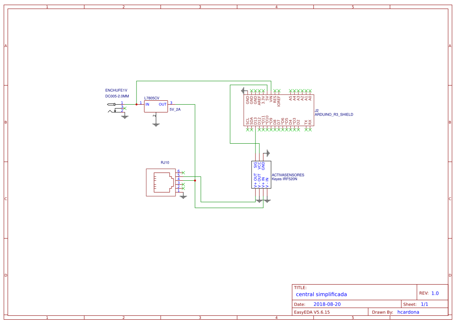Click the no-connect mark on the A0 pin

(310, 90)
